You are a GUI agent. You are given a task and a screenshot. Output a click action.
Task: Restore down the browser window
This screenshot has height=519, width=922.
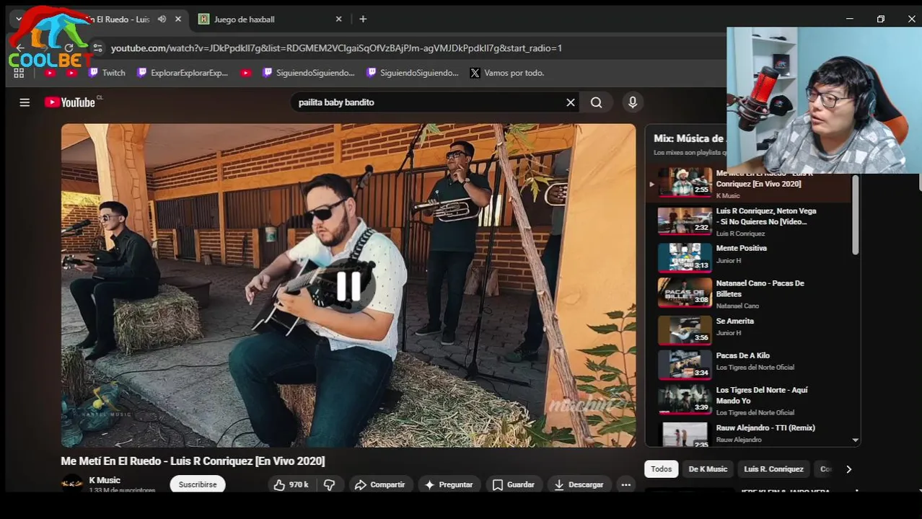pos(880,19)
